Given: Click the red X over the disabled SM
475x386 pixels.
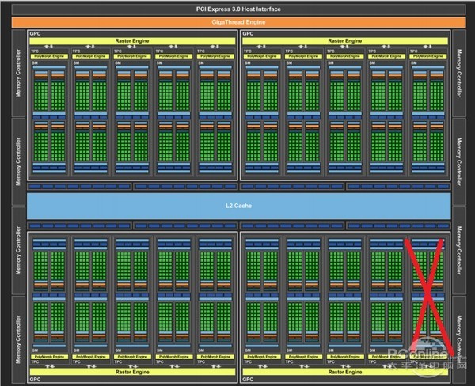Looking at the screenshot, I should (431, 295).
